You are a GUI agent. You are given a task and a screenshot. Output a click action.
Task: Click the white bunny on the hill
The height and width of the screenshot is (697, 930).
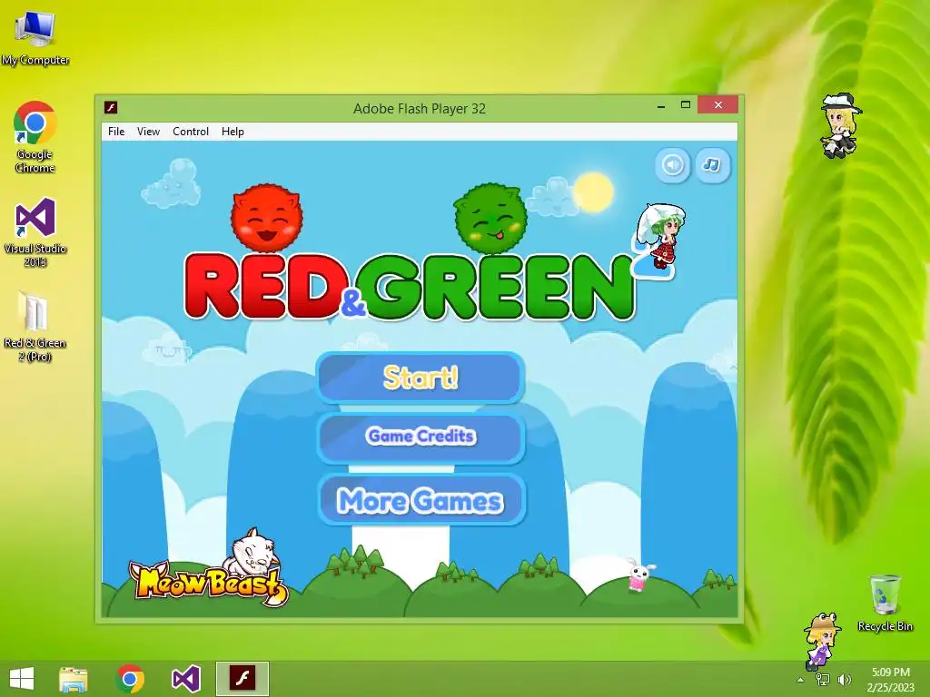(640, 574)
